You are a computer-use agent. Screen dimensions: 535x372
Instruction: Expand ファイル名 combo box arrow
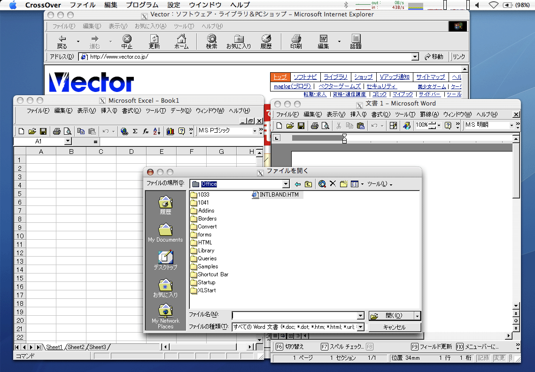click(361, 316)
